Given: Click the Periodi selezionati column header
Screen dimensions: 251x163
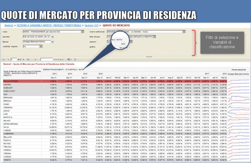Looking at the screenshot, I should click(x=239, y=70).
